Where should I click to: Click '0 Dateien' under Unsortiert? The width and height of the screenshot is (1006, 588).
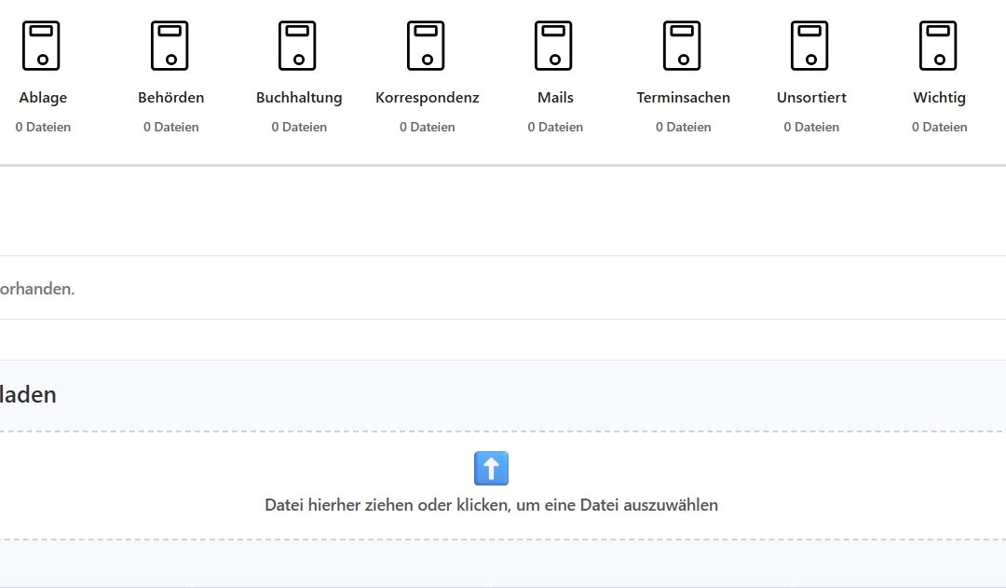point(811,127)
